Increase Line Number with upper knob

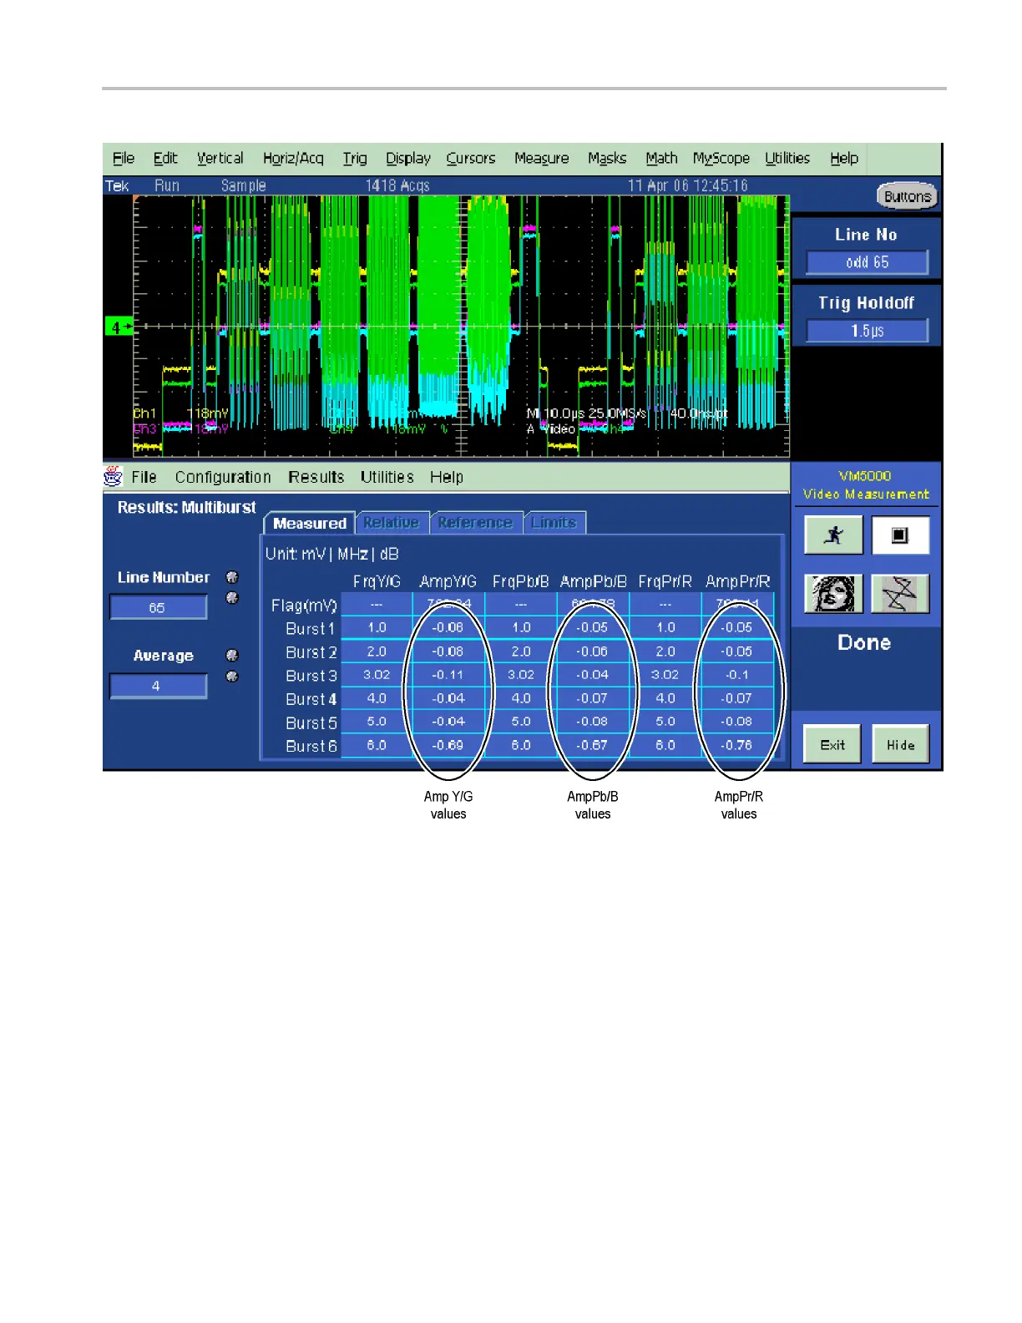(232, 577)
